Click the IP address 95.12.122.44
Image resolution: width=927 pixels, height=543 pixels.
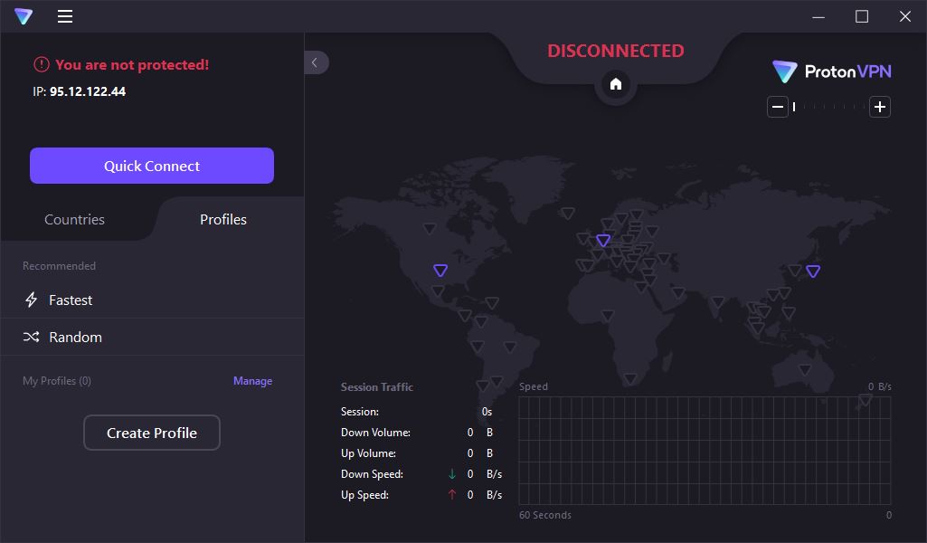[88, 91]
